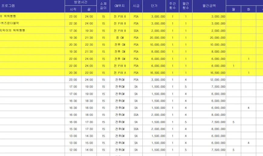The image size is (263, 156).
Task: Click 전후CM cell in the 14:30 row
Action: tap(120, 136)
